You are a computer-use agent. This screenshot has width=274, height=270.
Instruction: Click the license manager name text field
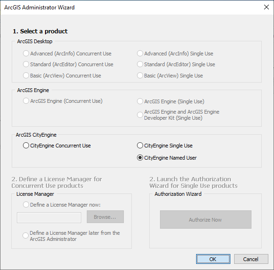(x=49, y=218)
